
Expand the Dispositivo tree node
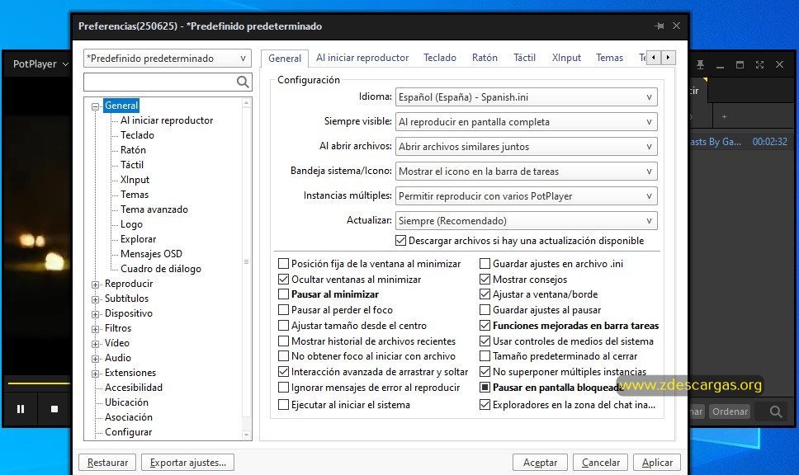(95, 314)
